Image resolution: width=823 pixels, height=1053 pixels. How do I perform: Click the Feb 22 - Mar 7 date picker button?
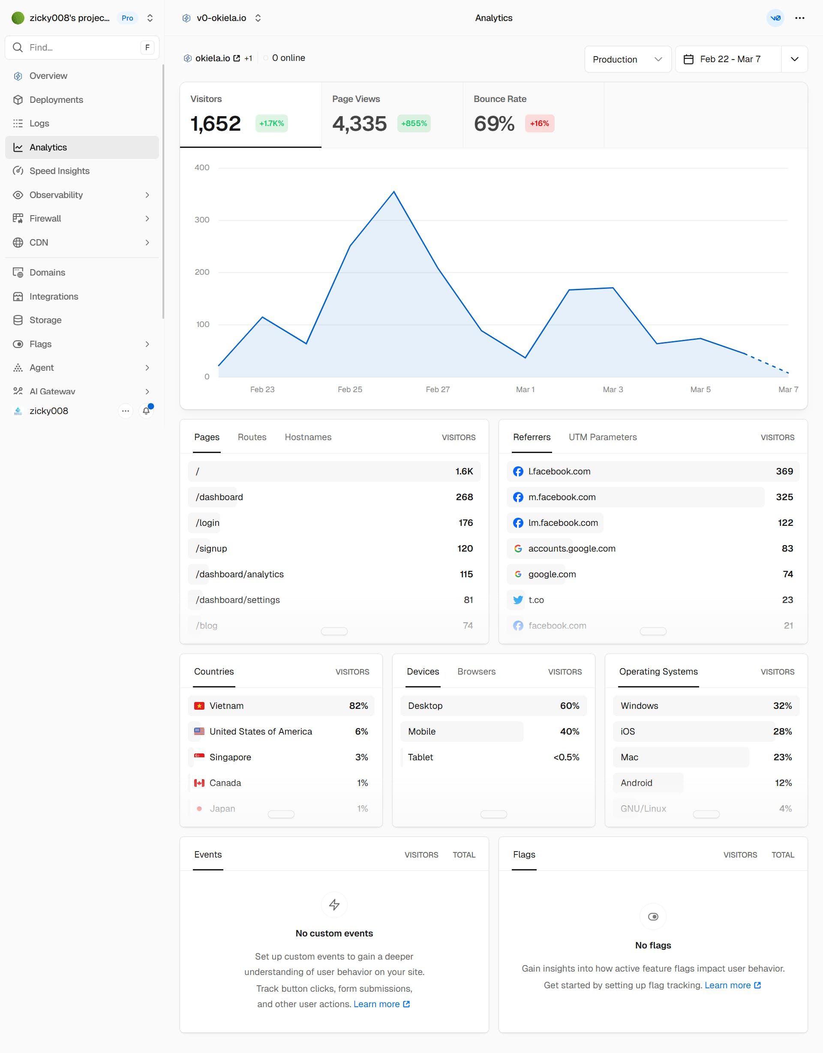click(728, 59)
